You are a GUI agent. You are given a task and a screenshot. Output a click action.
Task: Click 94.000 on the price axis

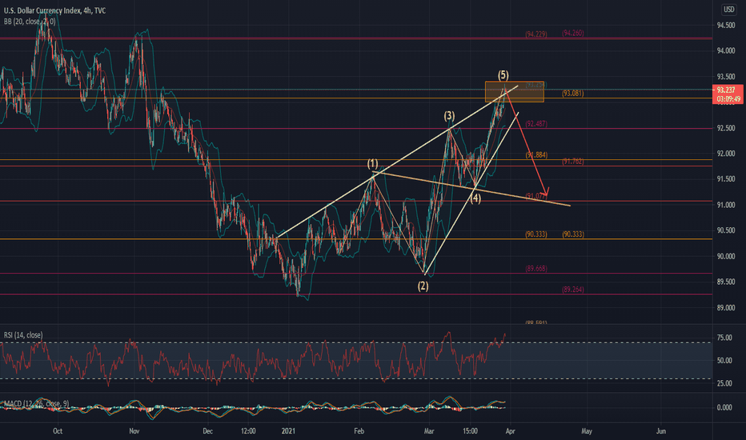(x=726, y=51)
